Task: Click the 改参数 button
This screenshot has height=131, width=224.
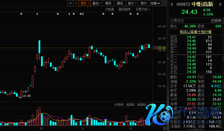Action: click(x=119, y=105)
